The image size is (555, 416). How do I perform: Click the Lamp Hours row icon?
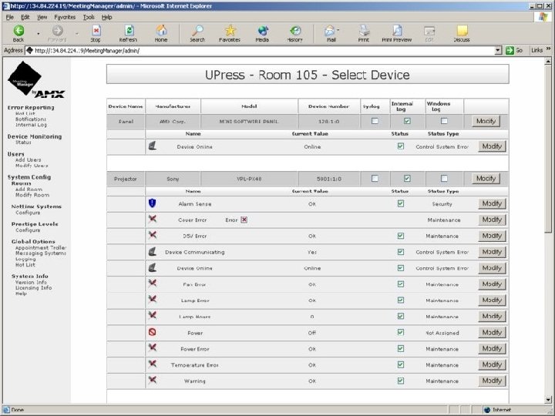[x=152, y=315]
